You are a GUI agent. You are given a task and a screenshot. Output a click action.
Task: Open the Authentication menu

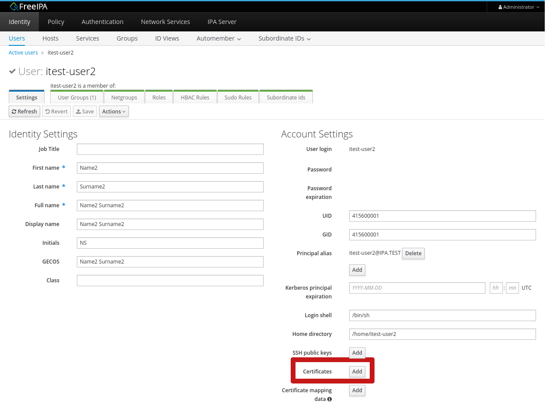(x=103, y=22)
